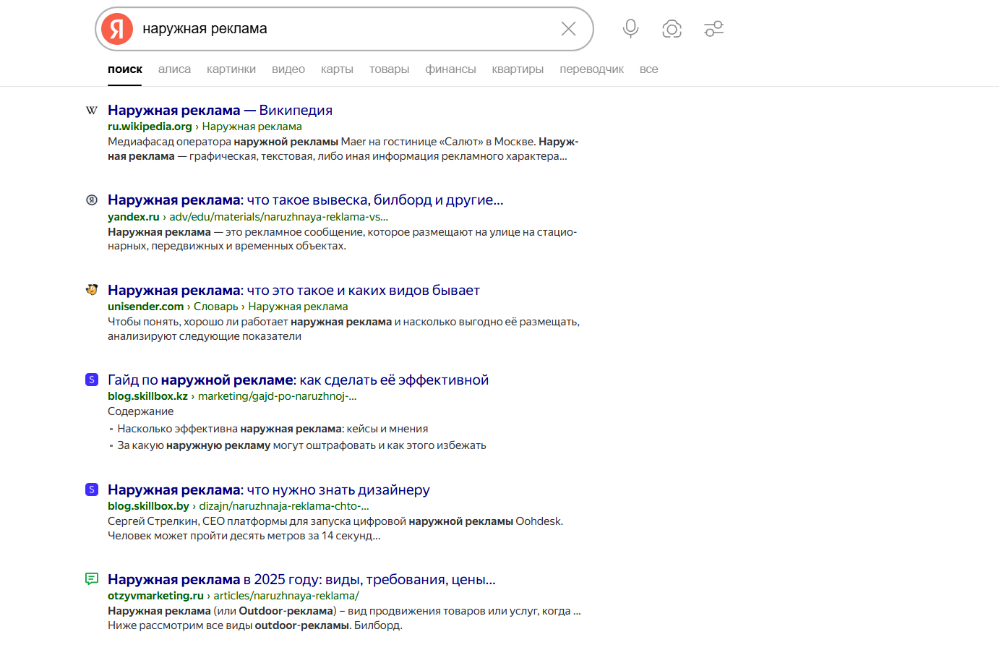Click snippet starting Чтобы понять, хорошо ли
Image resolution: width=999 pixels, height=650 pixels.
coord(344,329)
